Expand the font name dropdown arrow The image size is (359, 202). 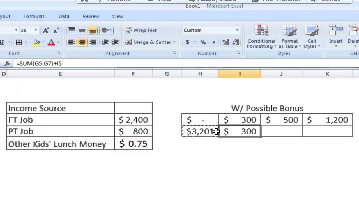[x=16, y=30]
